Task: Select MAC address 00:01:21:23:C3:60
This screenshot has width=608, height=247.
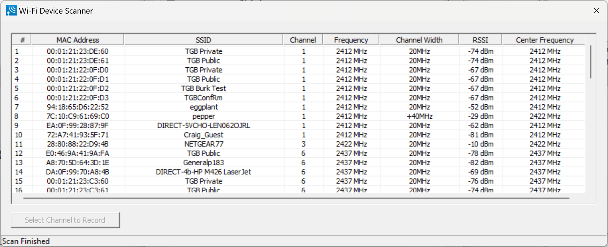Action: 78,181
